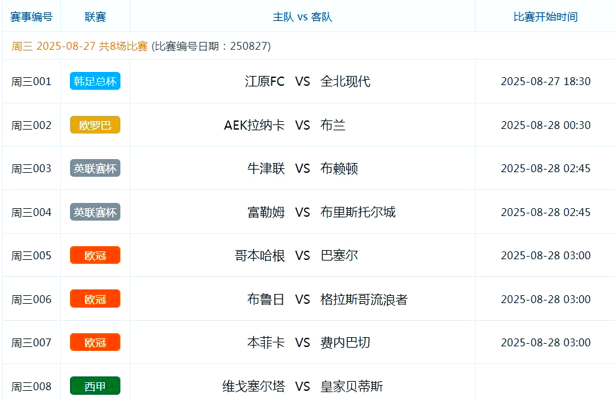Click the 欧冠 badge on the 本菲卡 row
The image size is (615, 400).
(x=95, y=342)
